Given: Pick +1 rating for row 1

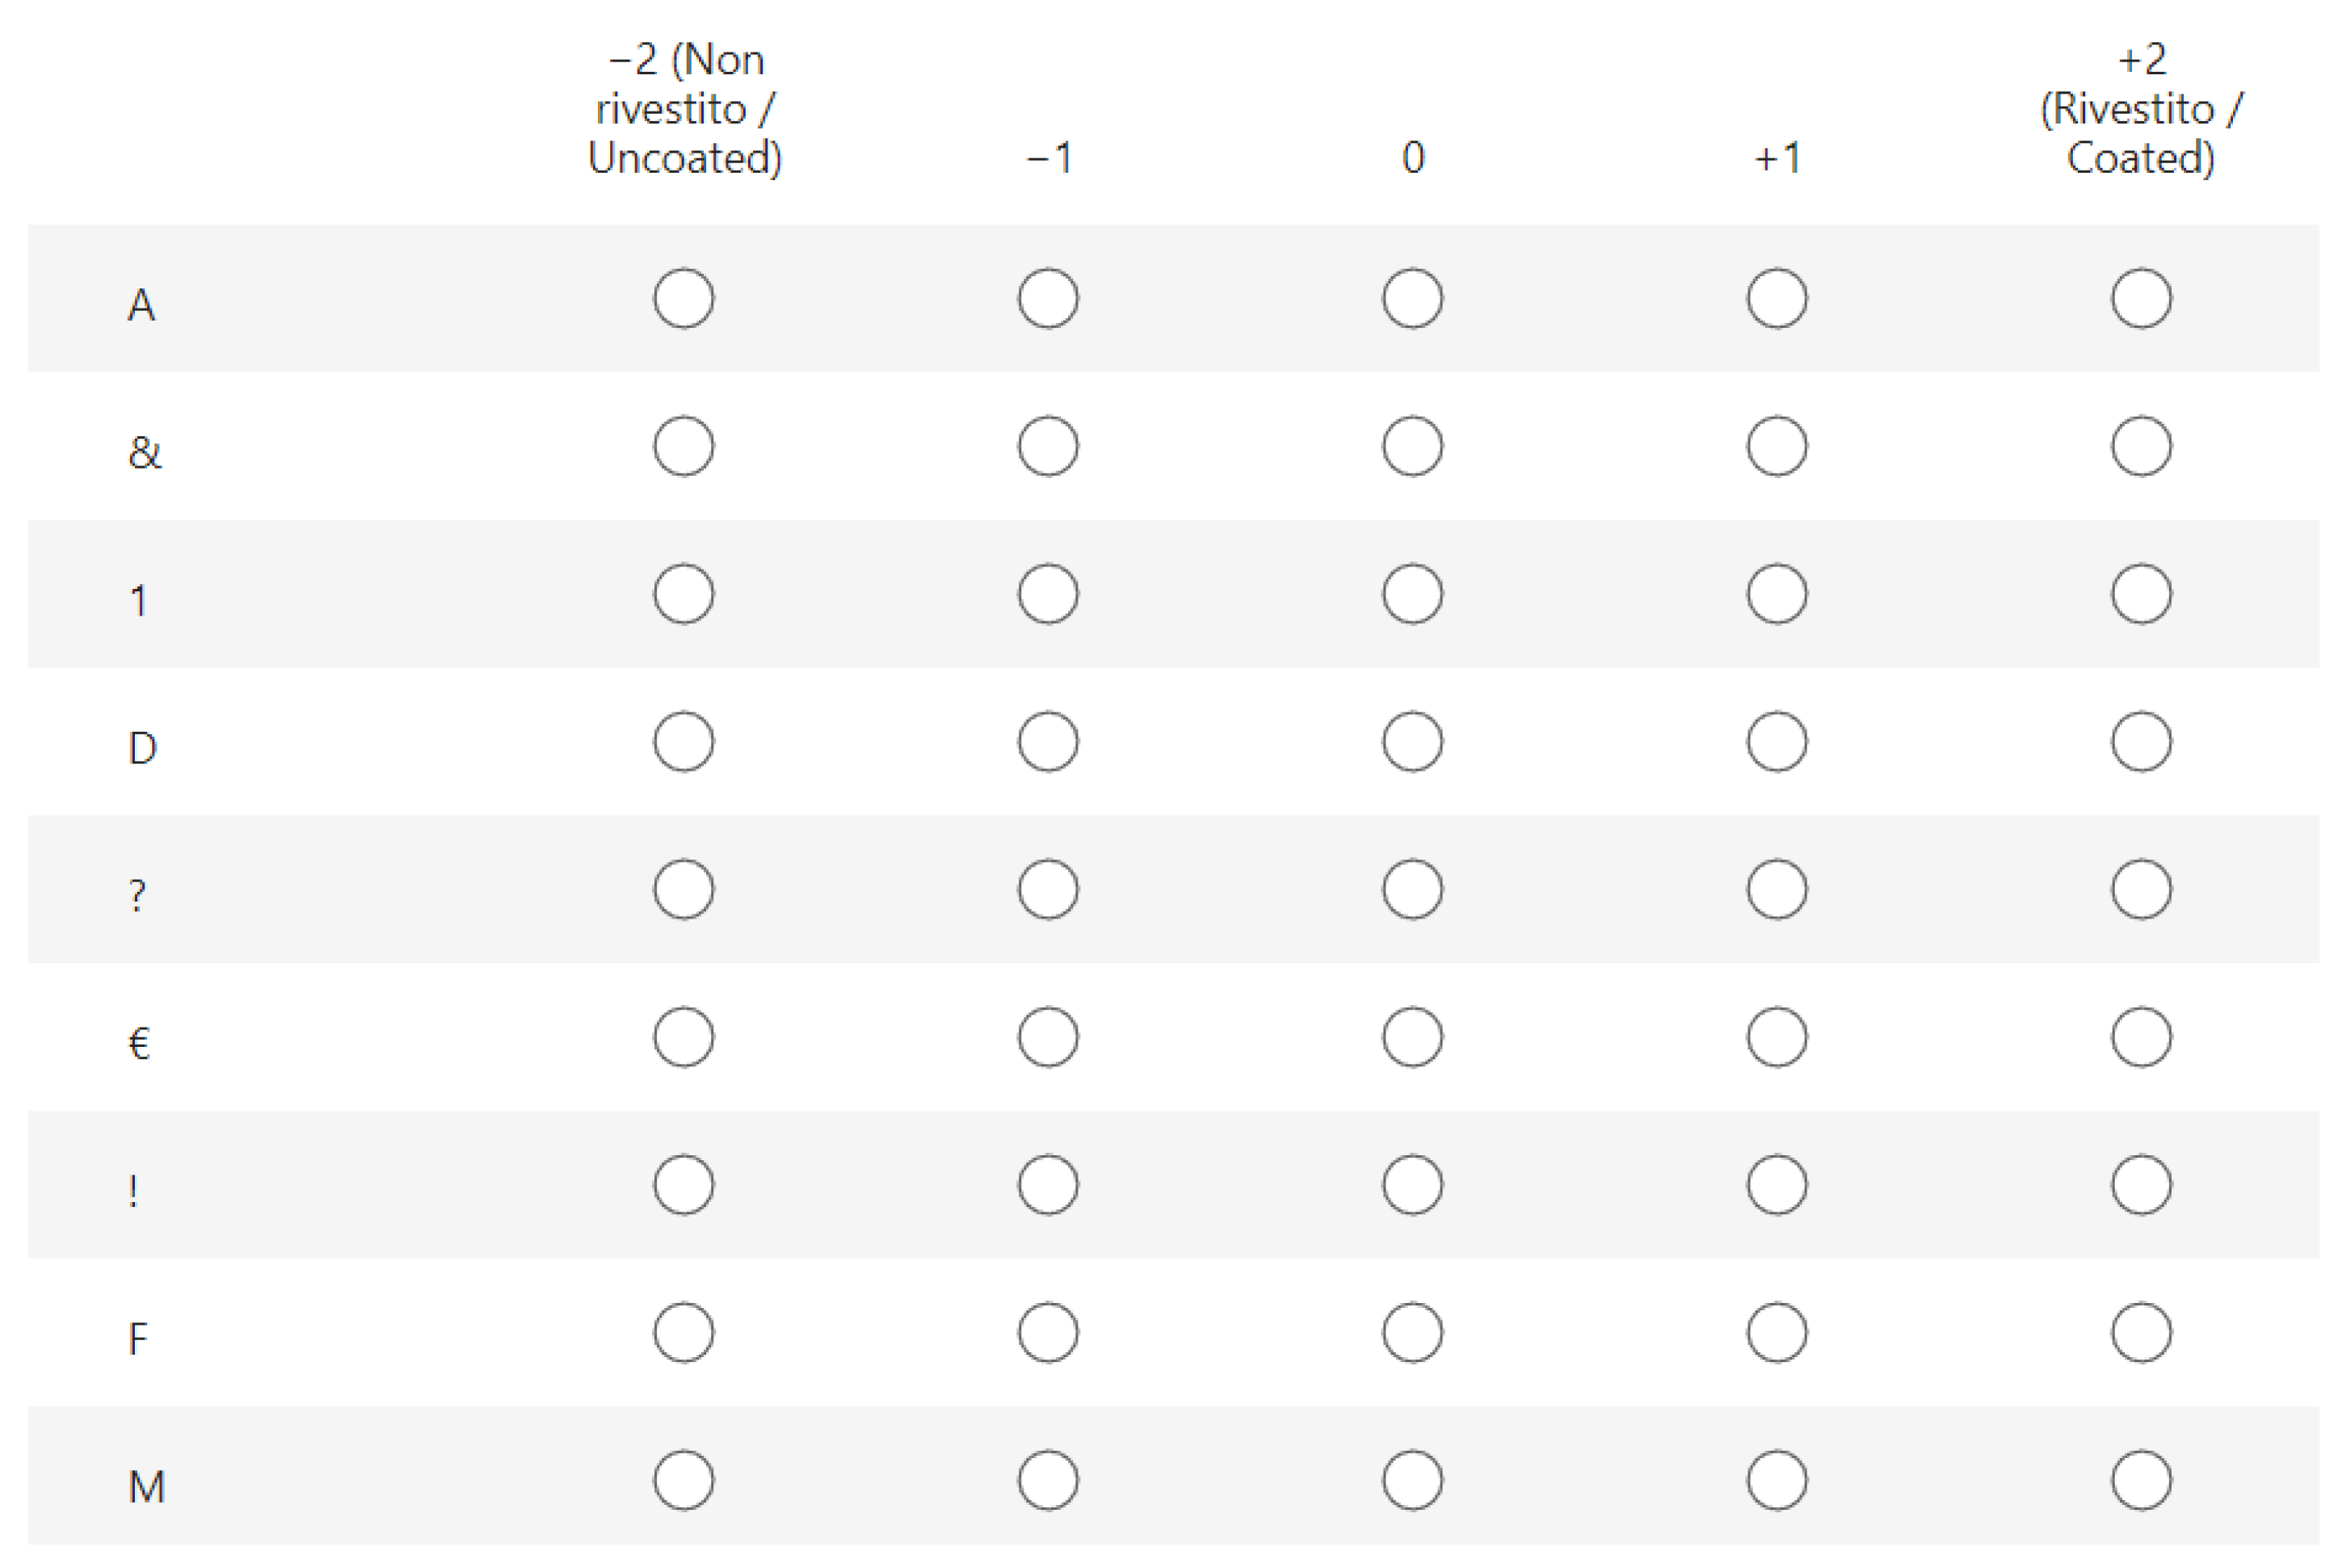Looking at the screenshot, I should [x=1777, y=594].
